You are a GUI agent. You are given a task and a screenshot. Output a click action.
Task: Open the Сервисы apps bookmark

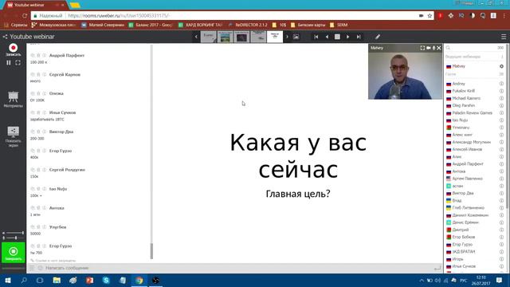[x=16, y=25]
